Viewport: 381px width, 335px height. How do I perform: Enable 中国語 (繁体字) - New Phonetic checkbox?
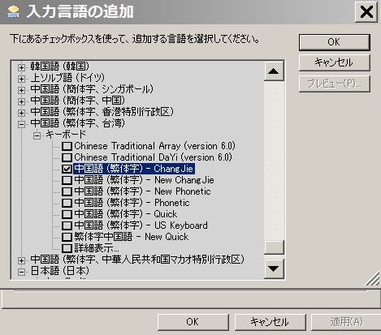pos(67,191)
